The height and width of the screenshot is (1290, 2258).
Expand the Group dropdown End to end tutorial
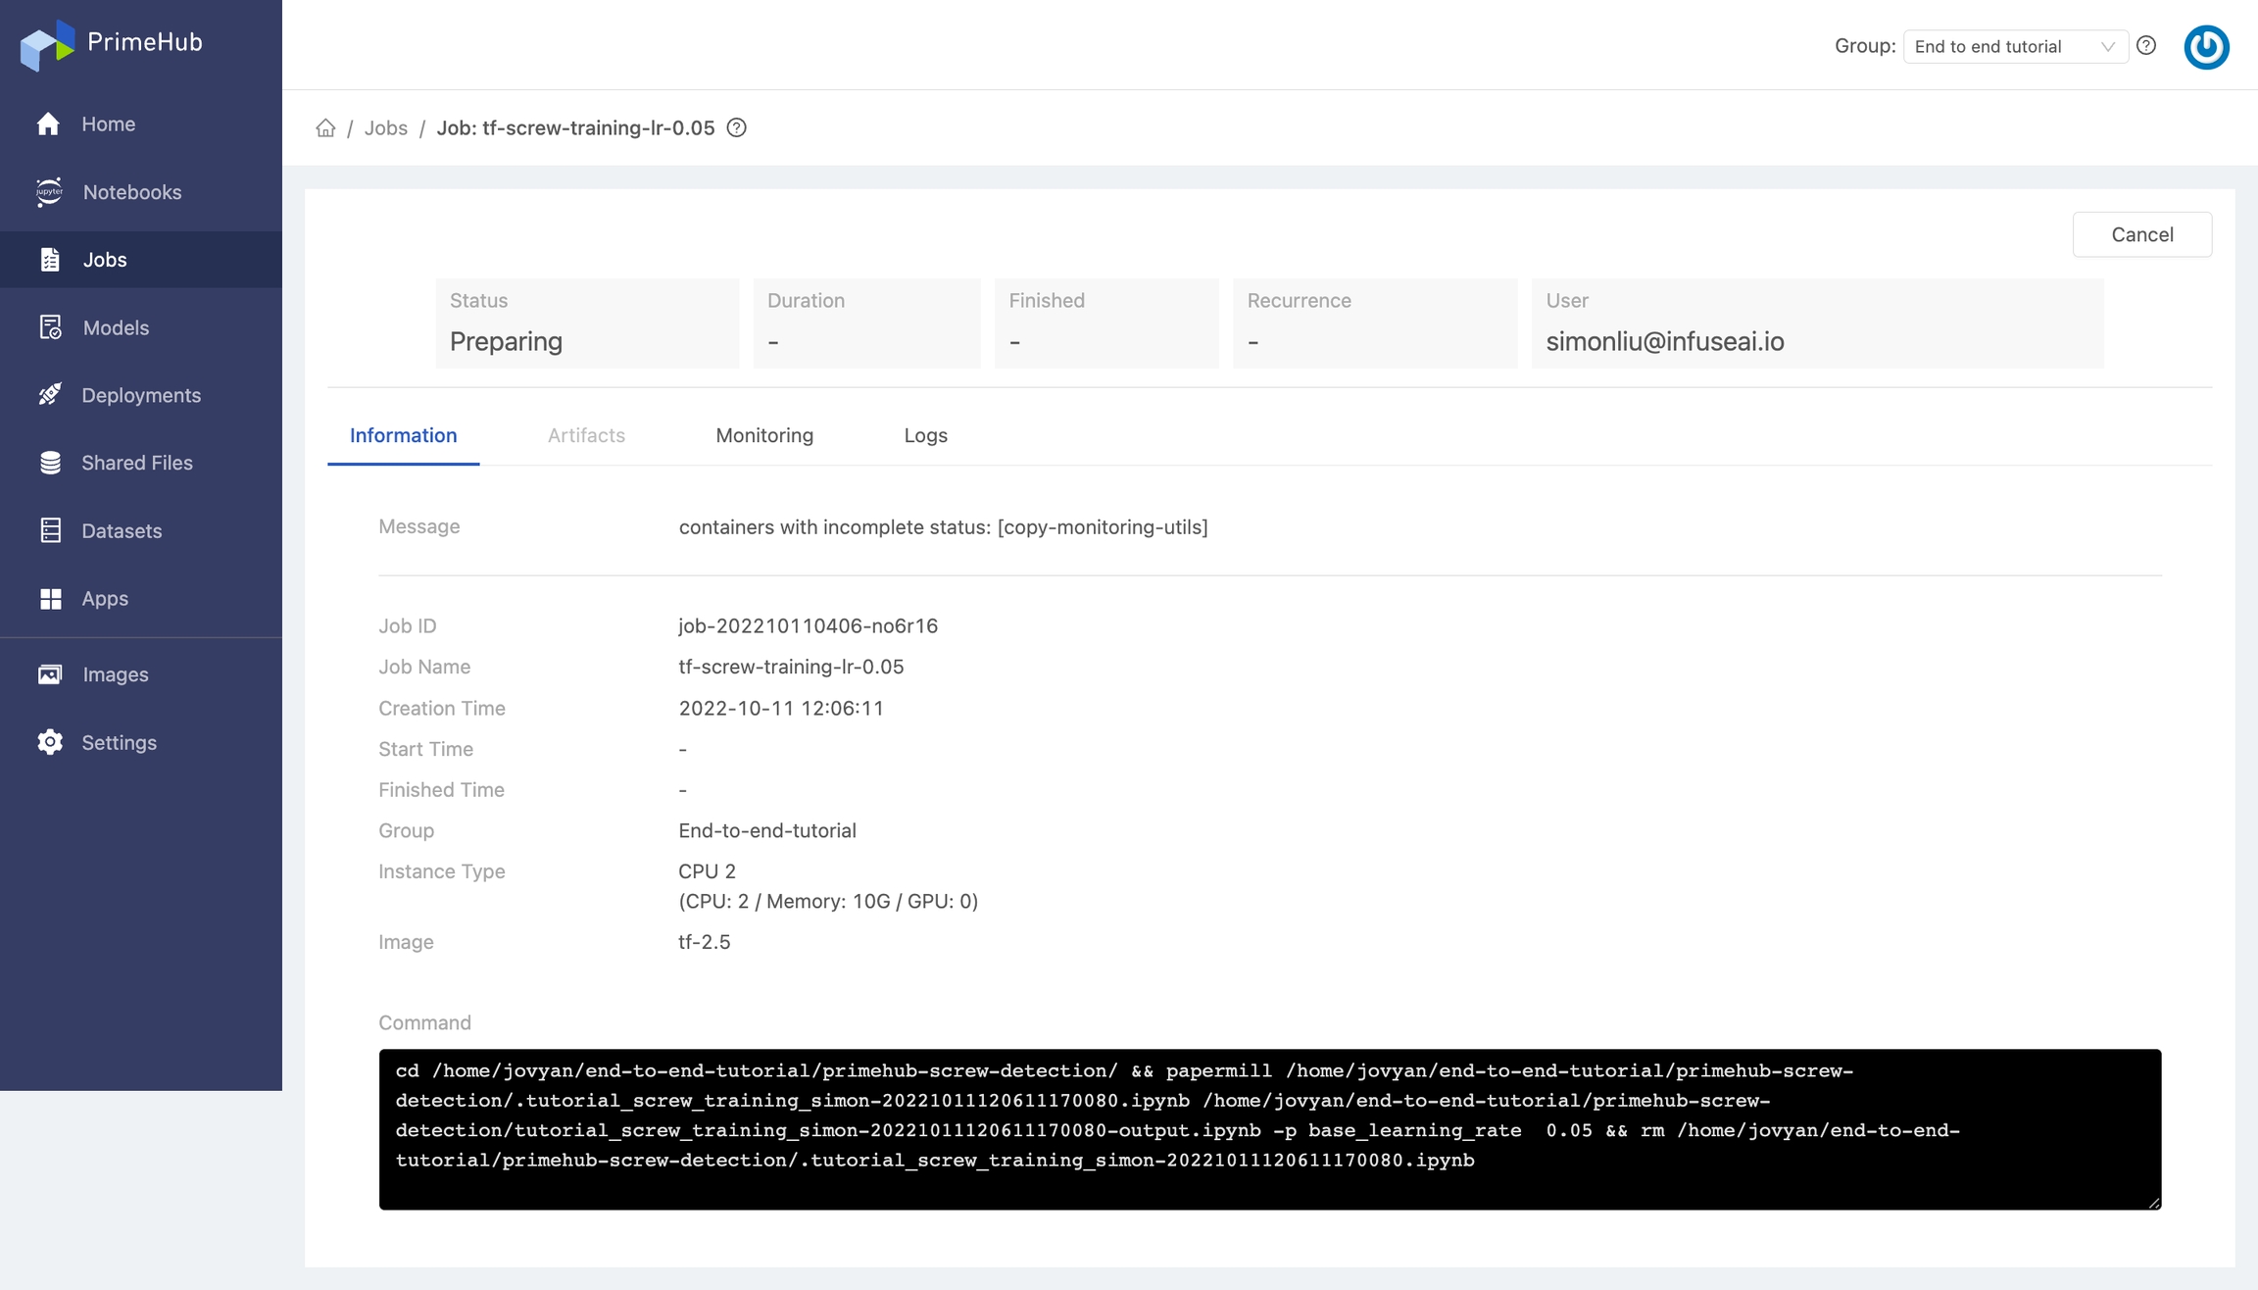click(2015, 46)
